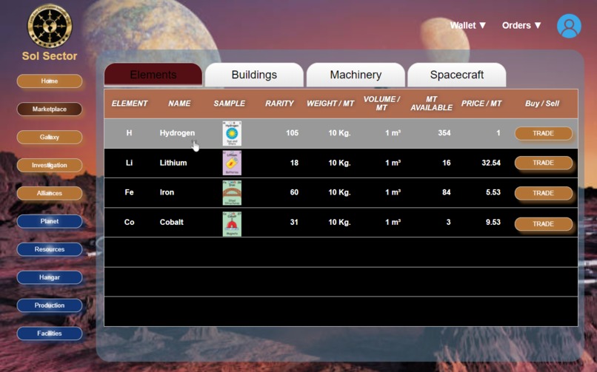Expand the Wallet dropdown
Image resolution: width=597 pixels, height=372 pixels.
(x=468, y=25)
